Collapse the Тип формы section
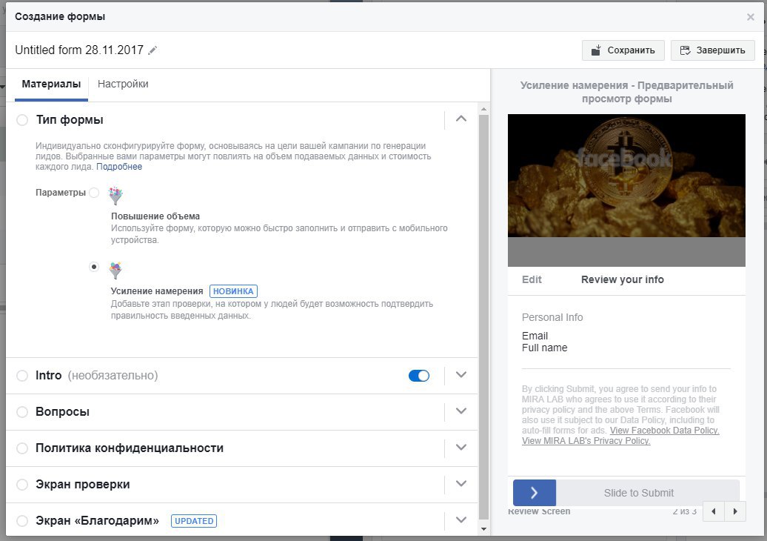Viewport: 767px width, 541px height. [x=460, y=119]
